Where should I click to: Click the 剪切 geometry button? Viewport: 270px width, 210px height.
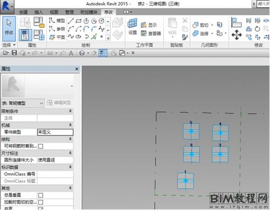point(200,25)
